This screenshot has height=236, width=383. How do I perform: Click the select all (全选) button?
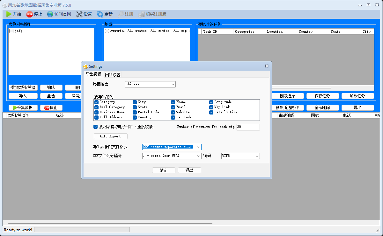click(x=51, y=96)
